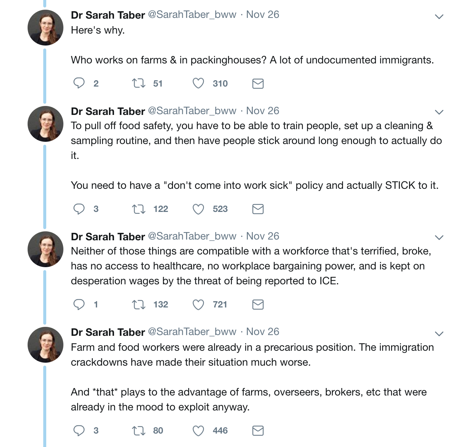
Task: Expand the chevron on the terrified workforce tweet
Action: click(439, 237)
